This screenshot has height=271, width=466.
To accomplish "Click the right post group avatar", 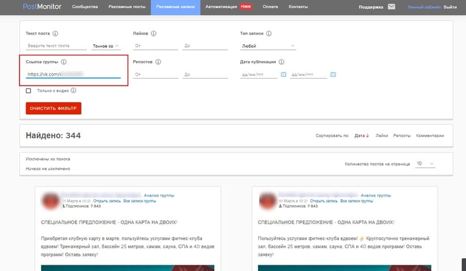I will [x=267, y=201].
